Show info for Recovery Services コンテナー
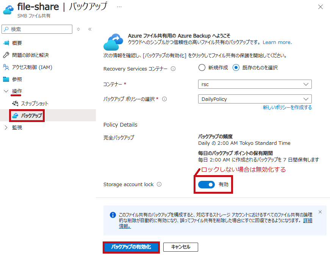Viewport: 330px width, 257px height. coord(173,69)
